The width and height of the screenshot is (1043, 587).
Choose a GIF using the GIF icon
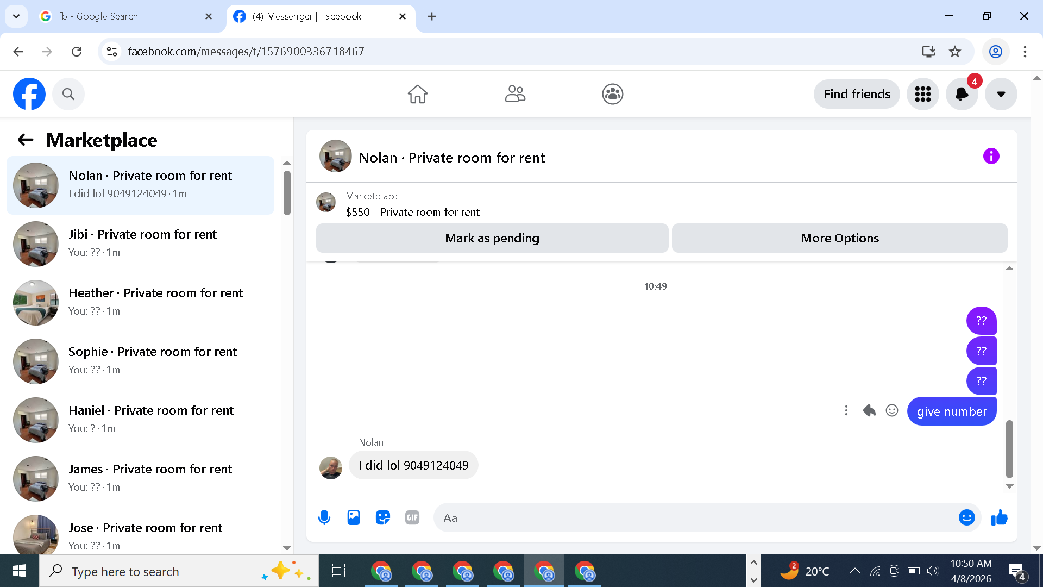coord(412,517)
